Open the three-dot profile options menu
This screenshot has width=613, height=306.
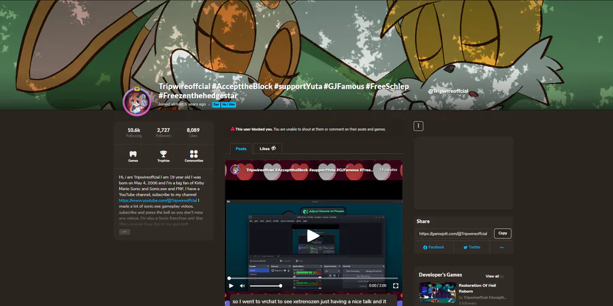pyautogui.click(x=418, y=126)
